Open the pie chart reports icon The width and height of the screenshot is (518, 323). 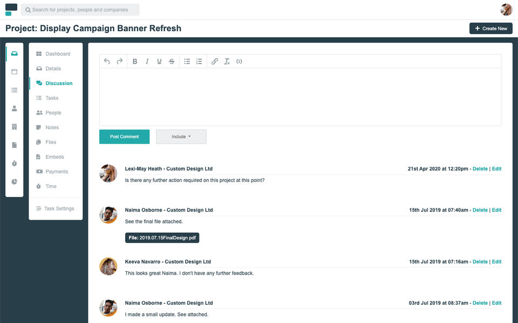tap(14, 181)
